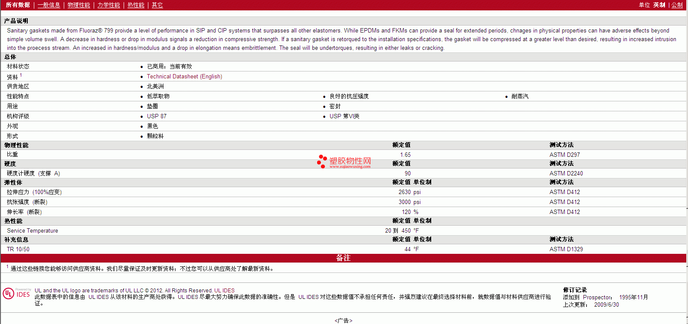Open the 一般信息 tab
The image size is (688, 324).
pos(49,5)
